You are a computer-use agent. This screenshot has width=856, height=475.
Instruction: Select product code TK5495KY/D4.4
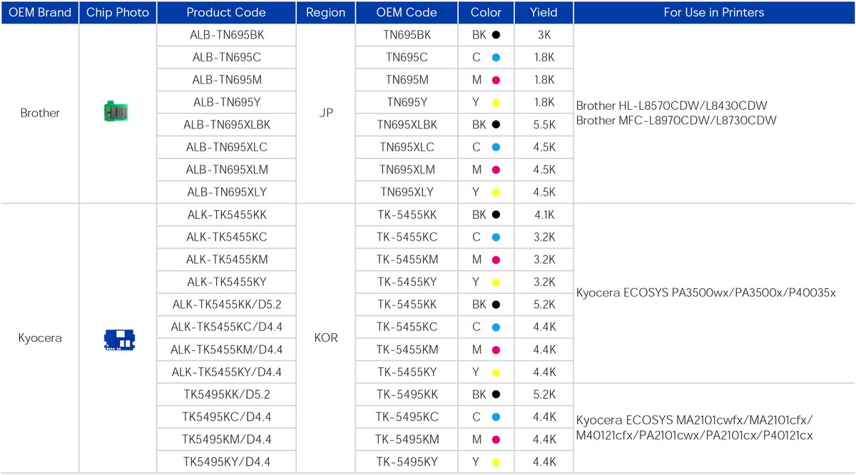tap(227, 462)
